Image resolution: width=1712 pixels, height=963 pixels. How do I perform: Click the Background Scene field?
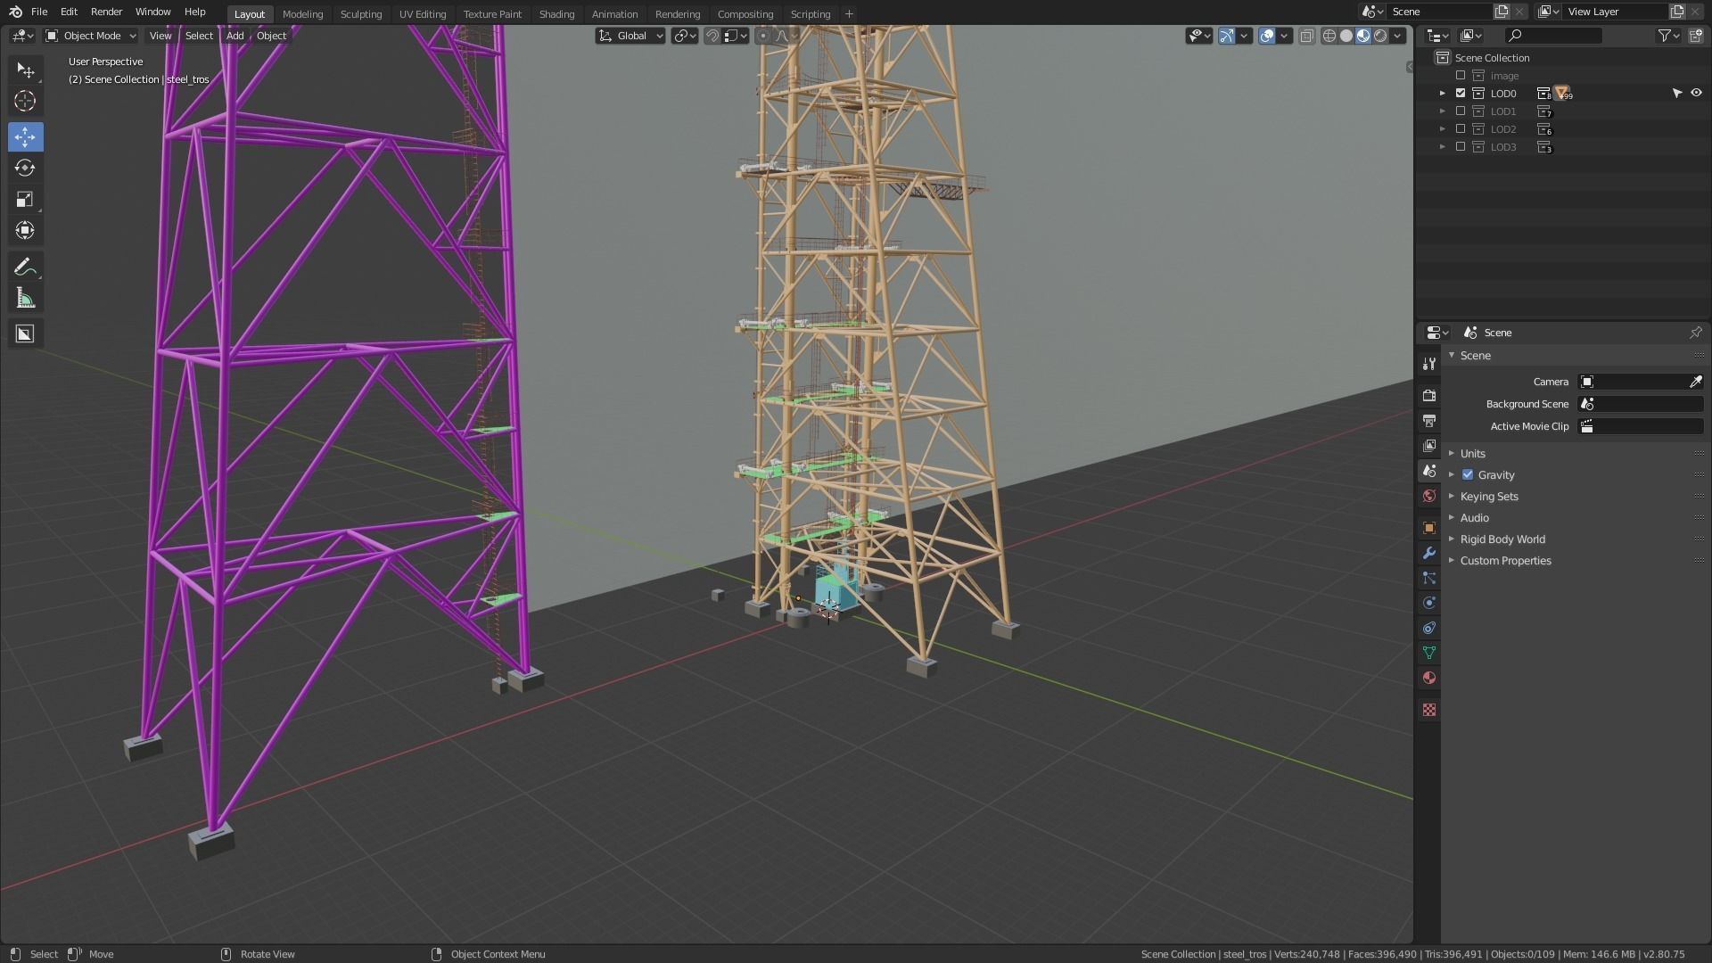pos(1640,404)
